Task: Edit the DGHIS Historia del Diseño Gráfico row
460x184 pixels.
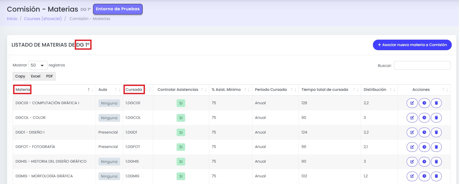Action: point(412,162)
